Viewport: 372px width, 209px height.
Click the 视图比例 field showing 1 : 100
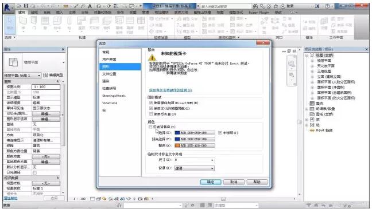click(46, 87)
